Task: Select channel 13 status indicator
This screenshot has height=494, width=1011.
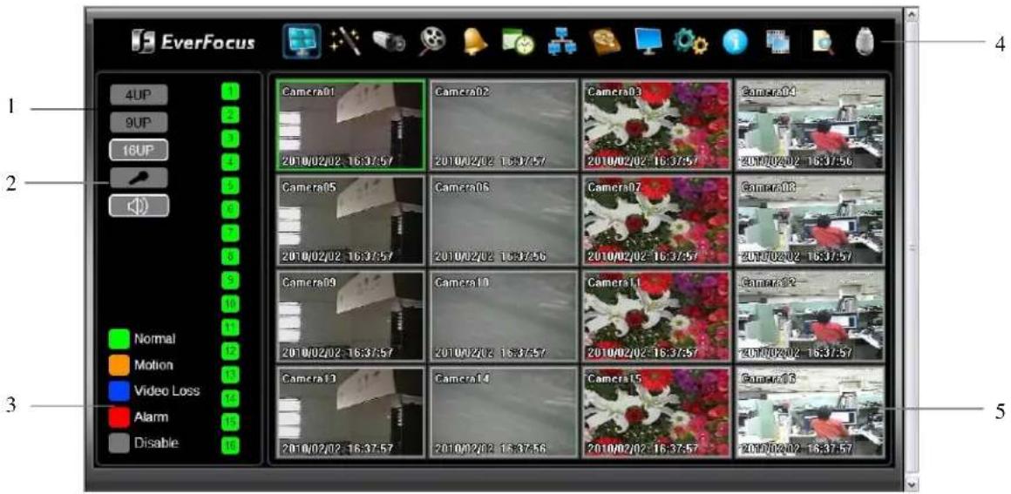Action: [x=232, y=374]
